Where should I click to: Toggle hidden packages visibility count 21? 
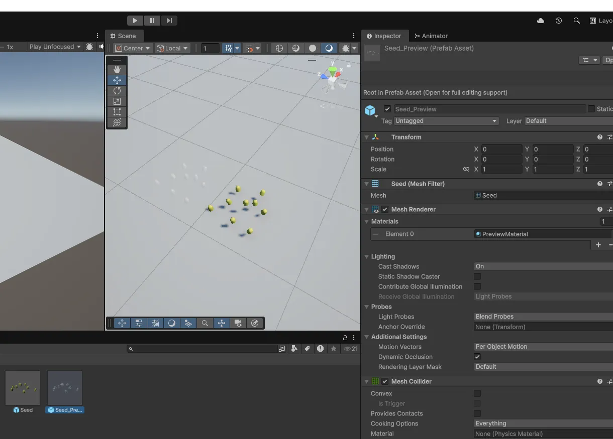tap(351, 349)
